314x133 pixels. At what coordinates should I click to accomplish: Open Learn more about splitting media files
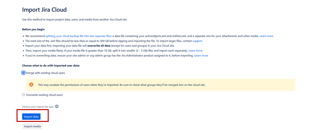(195, 51)
